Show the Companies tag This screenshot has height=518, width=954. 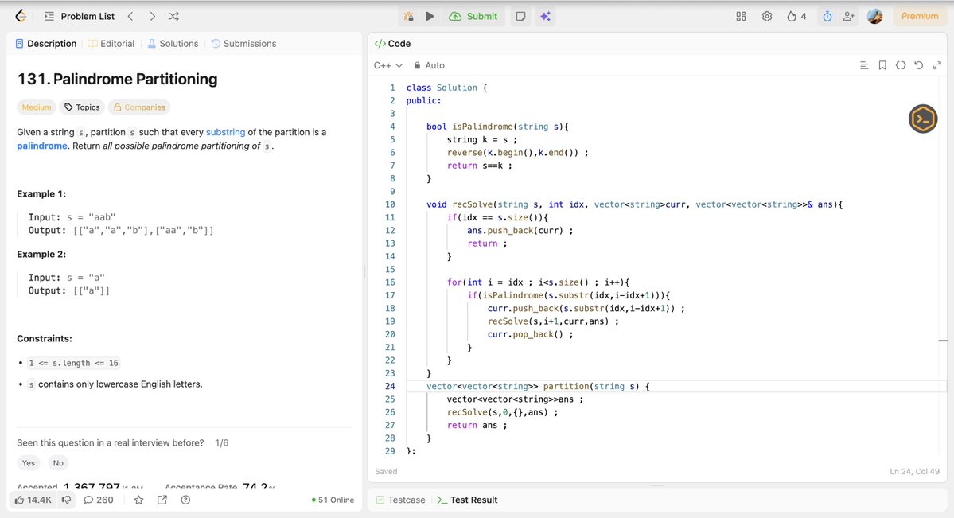click(139, 107)
